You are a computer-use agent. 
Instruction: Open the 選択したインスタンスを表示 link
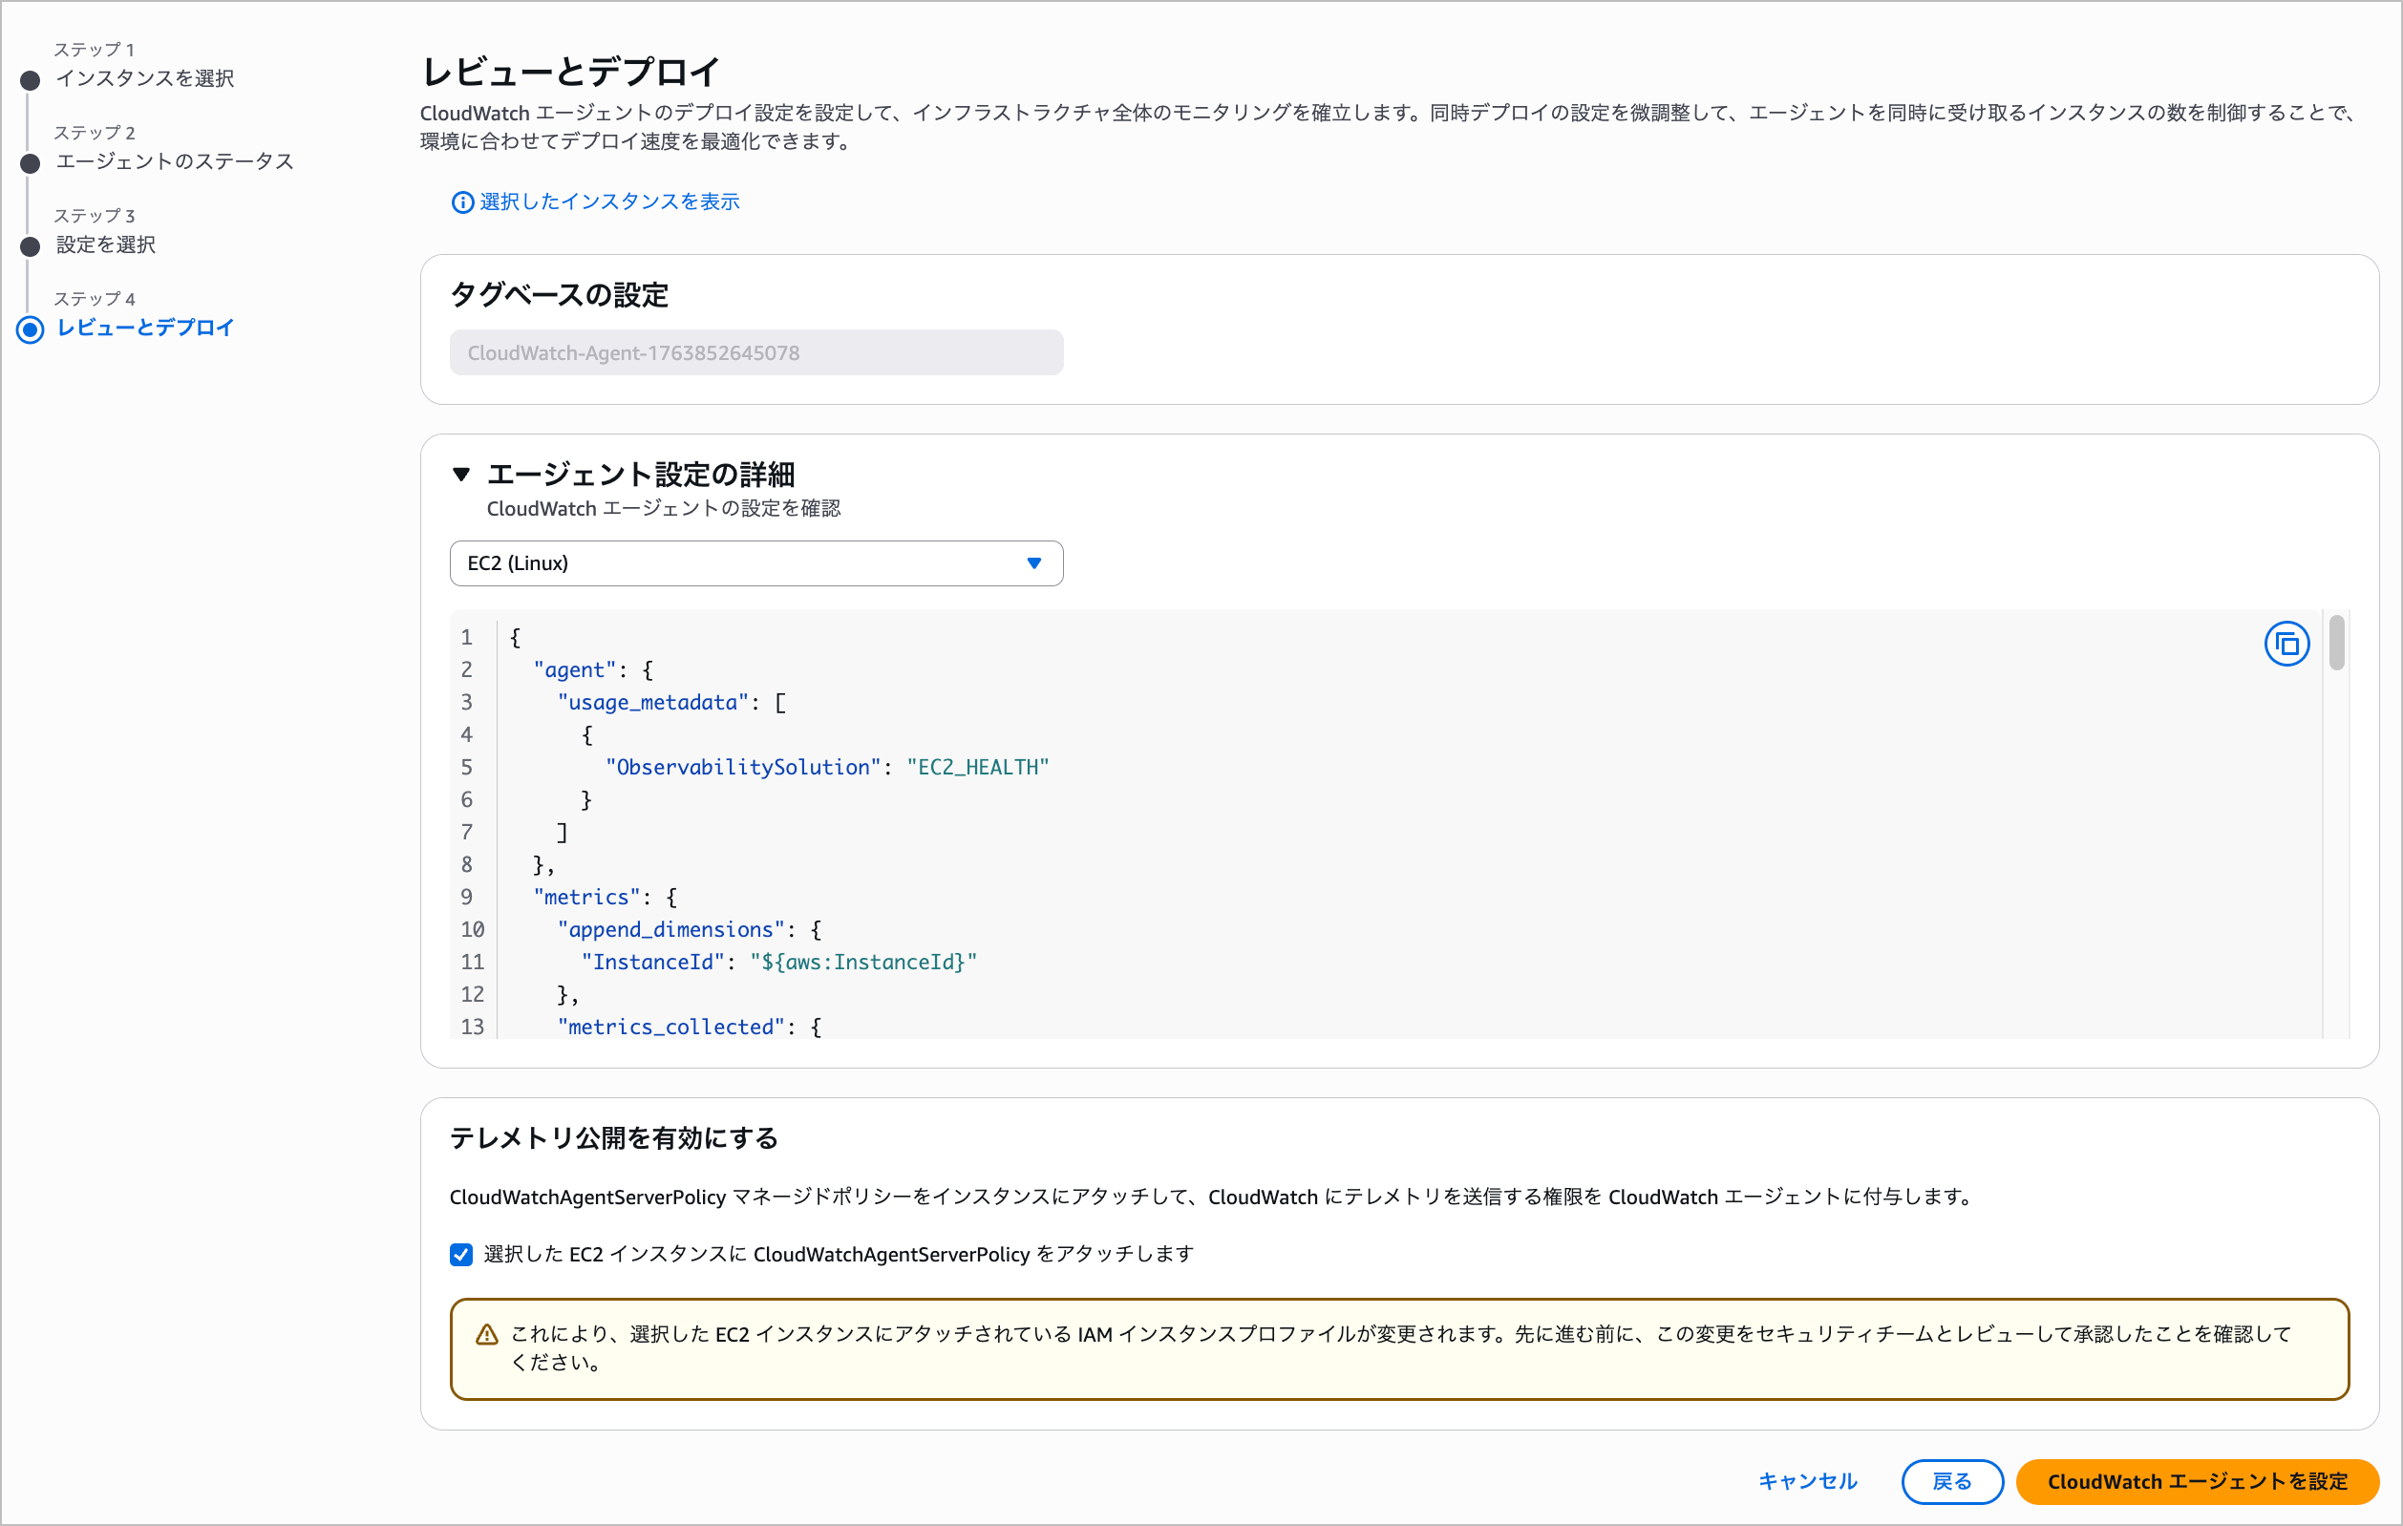(608, 201)
